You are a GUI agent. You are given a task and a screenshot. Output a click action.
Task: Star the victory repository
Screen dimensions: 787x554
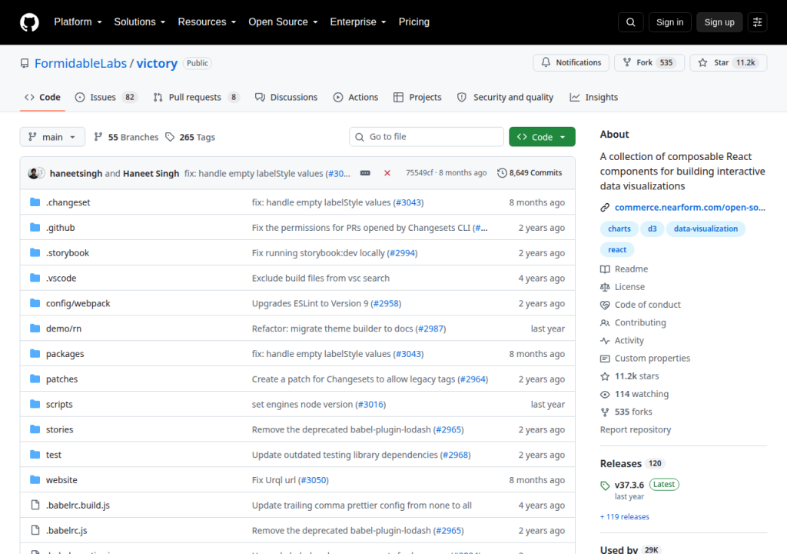729,63
